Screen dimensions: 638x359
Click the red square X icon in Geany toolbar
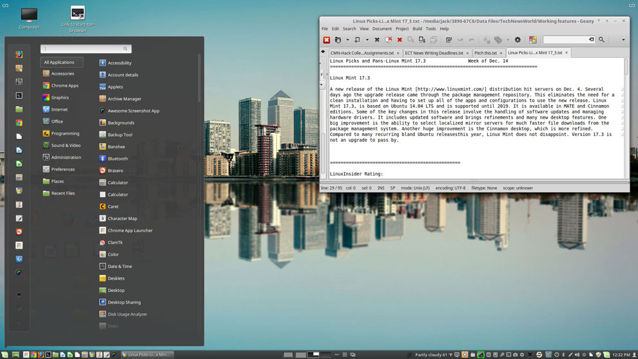[326, 40]
